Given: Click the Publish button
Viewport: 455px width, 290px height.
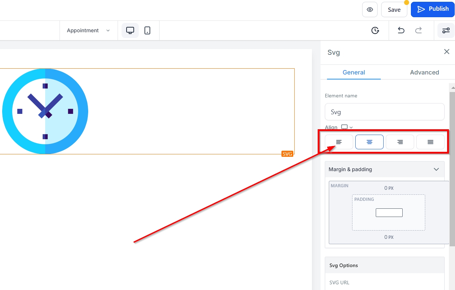Looking at the screenshot, I should (x=433, y=9).
